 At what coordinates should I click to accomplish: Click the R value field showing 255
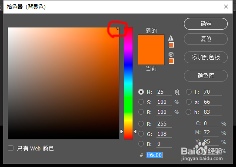coord(164,124)
